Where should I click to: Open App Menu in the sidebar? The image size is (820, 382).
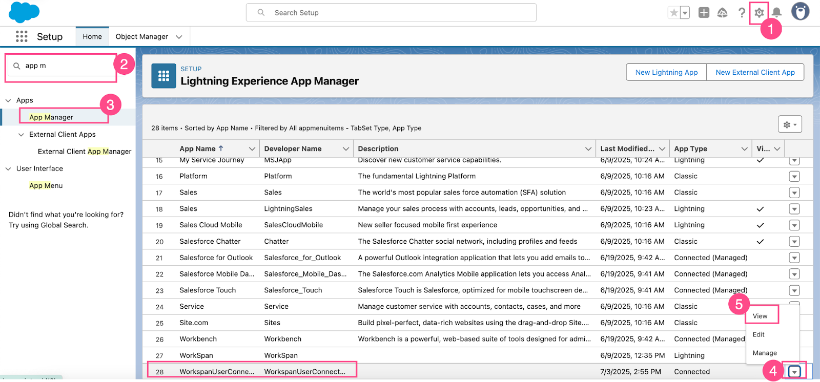pyautogui.click(x=46, y=186)
